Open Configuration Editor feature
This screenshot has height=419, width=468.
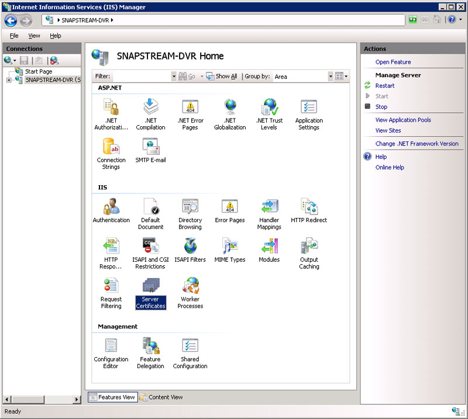(x=111, y=354)
